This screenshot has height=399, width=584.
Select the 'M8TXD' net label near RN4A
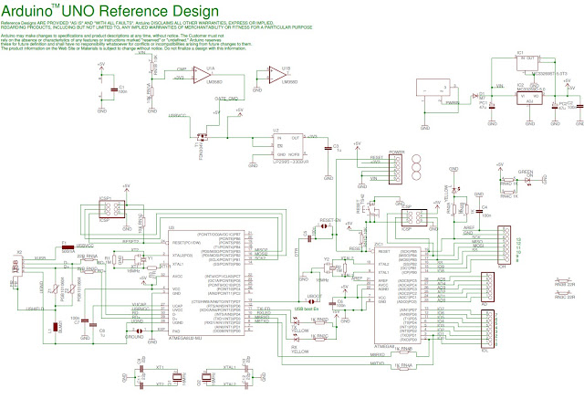377,363
